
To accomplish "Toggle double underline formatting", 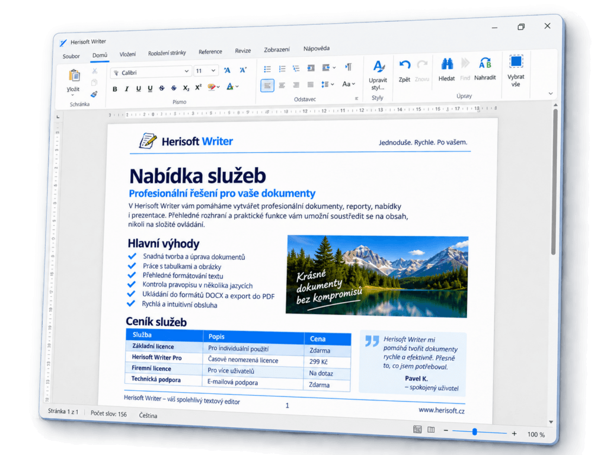I will click(x=150, y=89).
